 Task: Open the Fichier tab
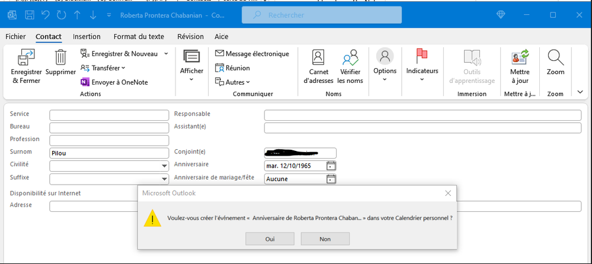tap(15, 37)
